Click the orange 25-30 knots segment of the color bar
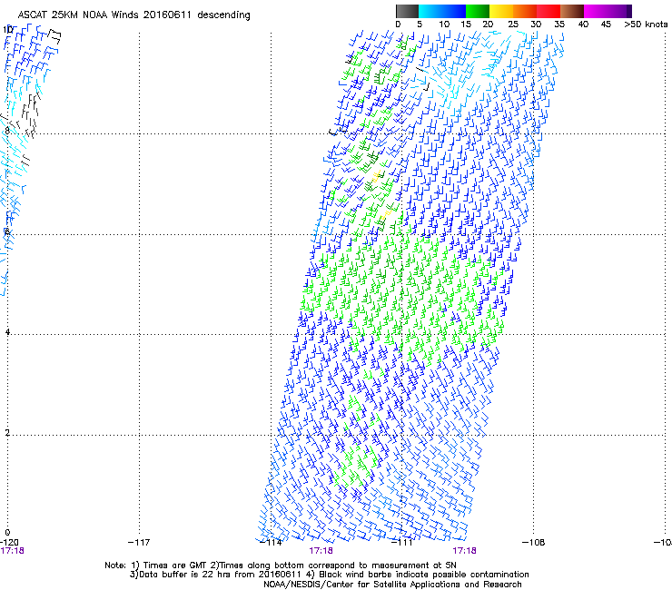This screenshot has width=672, height=590. [x=525, y=11]
